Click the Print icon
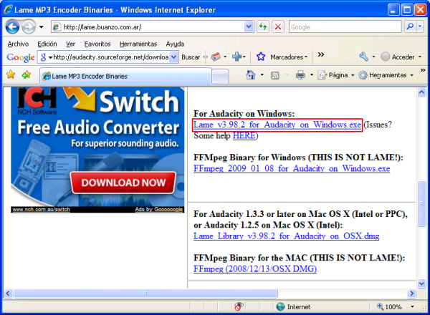This screenshot has height=315, width=430. tap(301, 74)
